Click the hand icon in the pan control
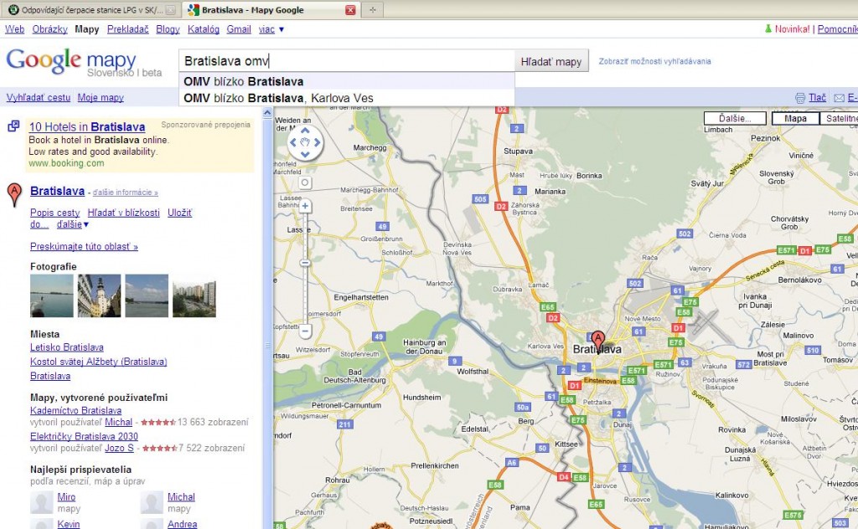The image size is (858, 529). [305, 142]
